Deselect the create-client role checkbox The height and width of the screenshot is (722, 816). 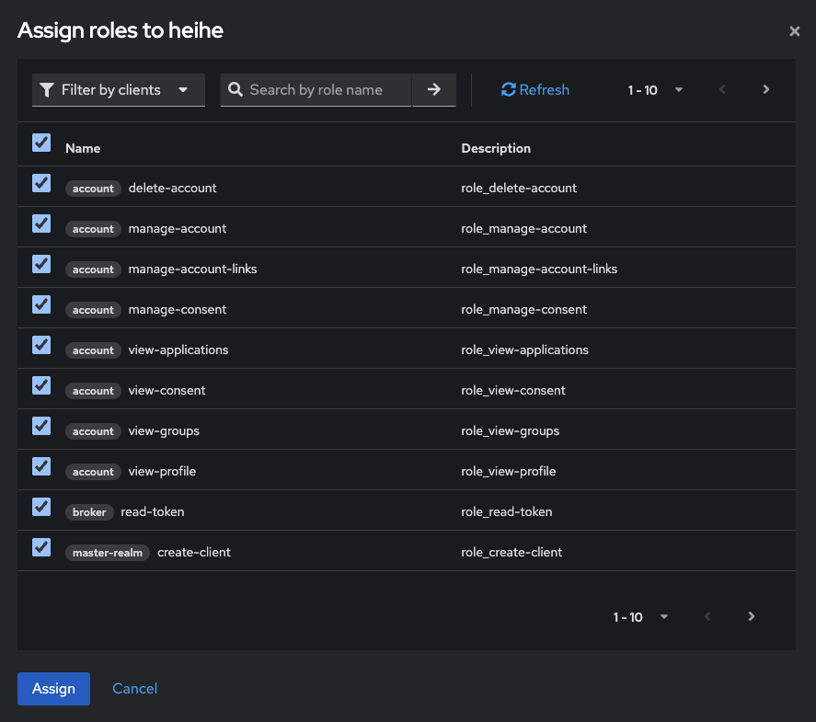point(41,547)
